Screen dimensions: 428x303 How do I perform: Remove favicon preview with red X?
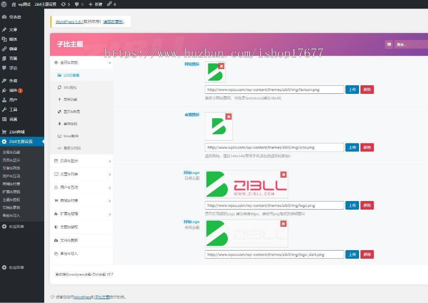[x=221, y=66]
